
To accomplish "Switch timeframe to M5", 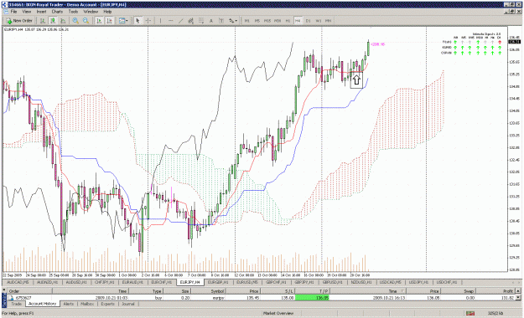I will (257, 21).
